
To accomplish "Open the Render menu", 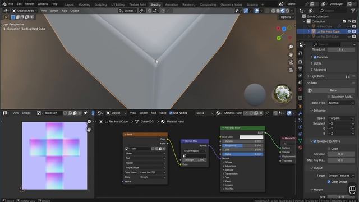I will tap(30, 4).
